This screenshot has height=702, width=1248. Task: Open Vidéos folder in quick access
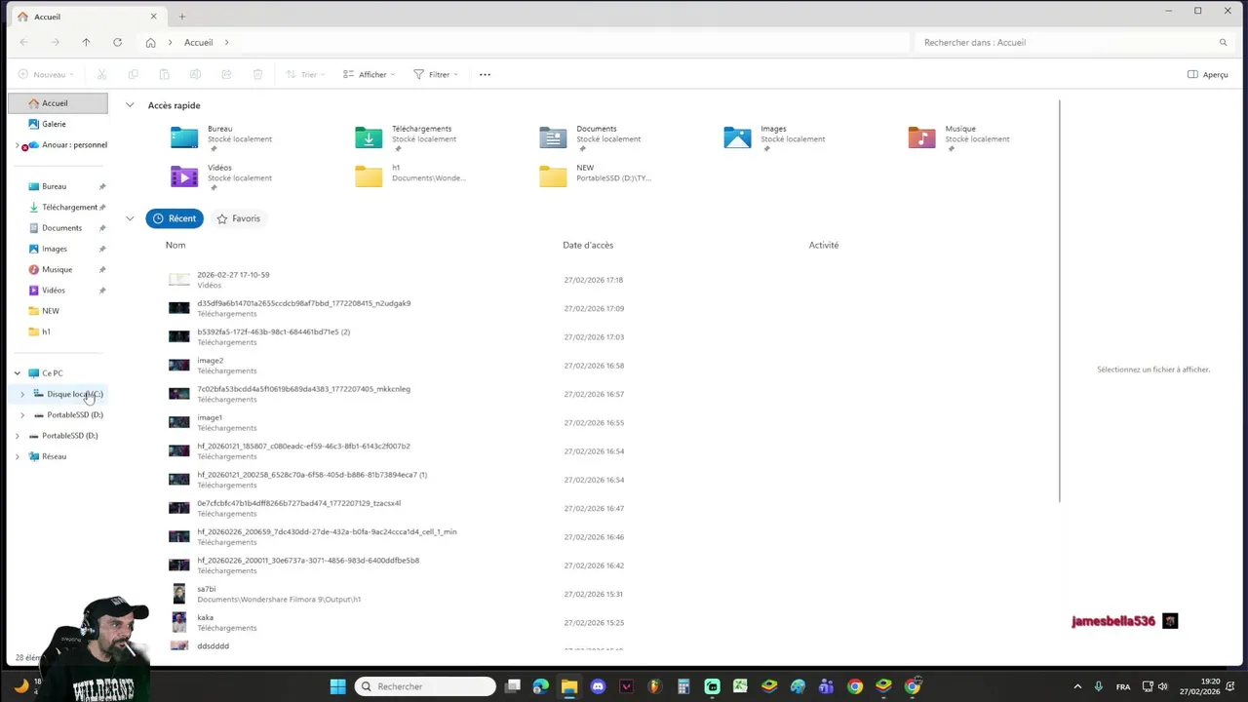click(221, 176)
